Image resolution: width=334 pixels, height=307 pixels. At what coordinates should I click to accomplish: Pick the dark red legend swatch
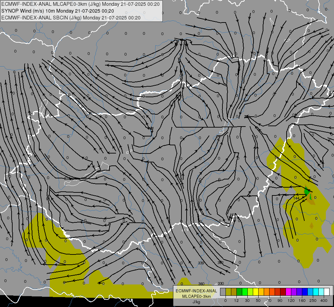(x=283, y=292)
